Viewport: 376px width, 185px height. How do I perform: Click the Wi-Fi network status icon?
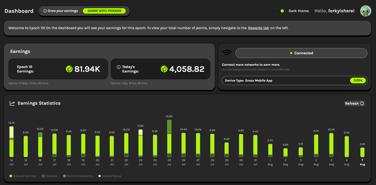[x=227, y=53]
